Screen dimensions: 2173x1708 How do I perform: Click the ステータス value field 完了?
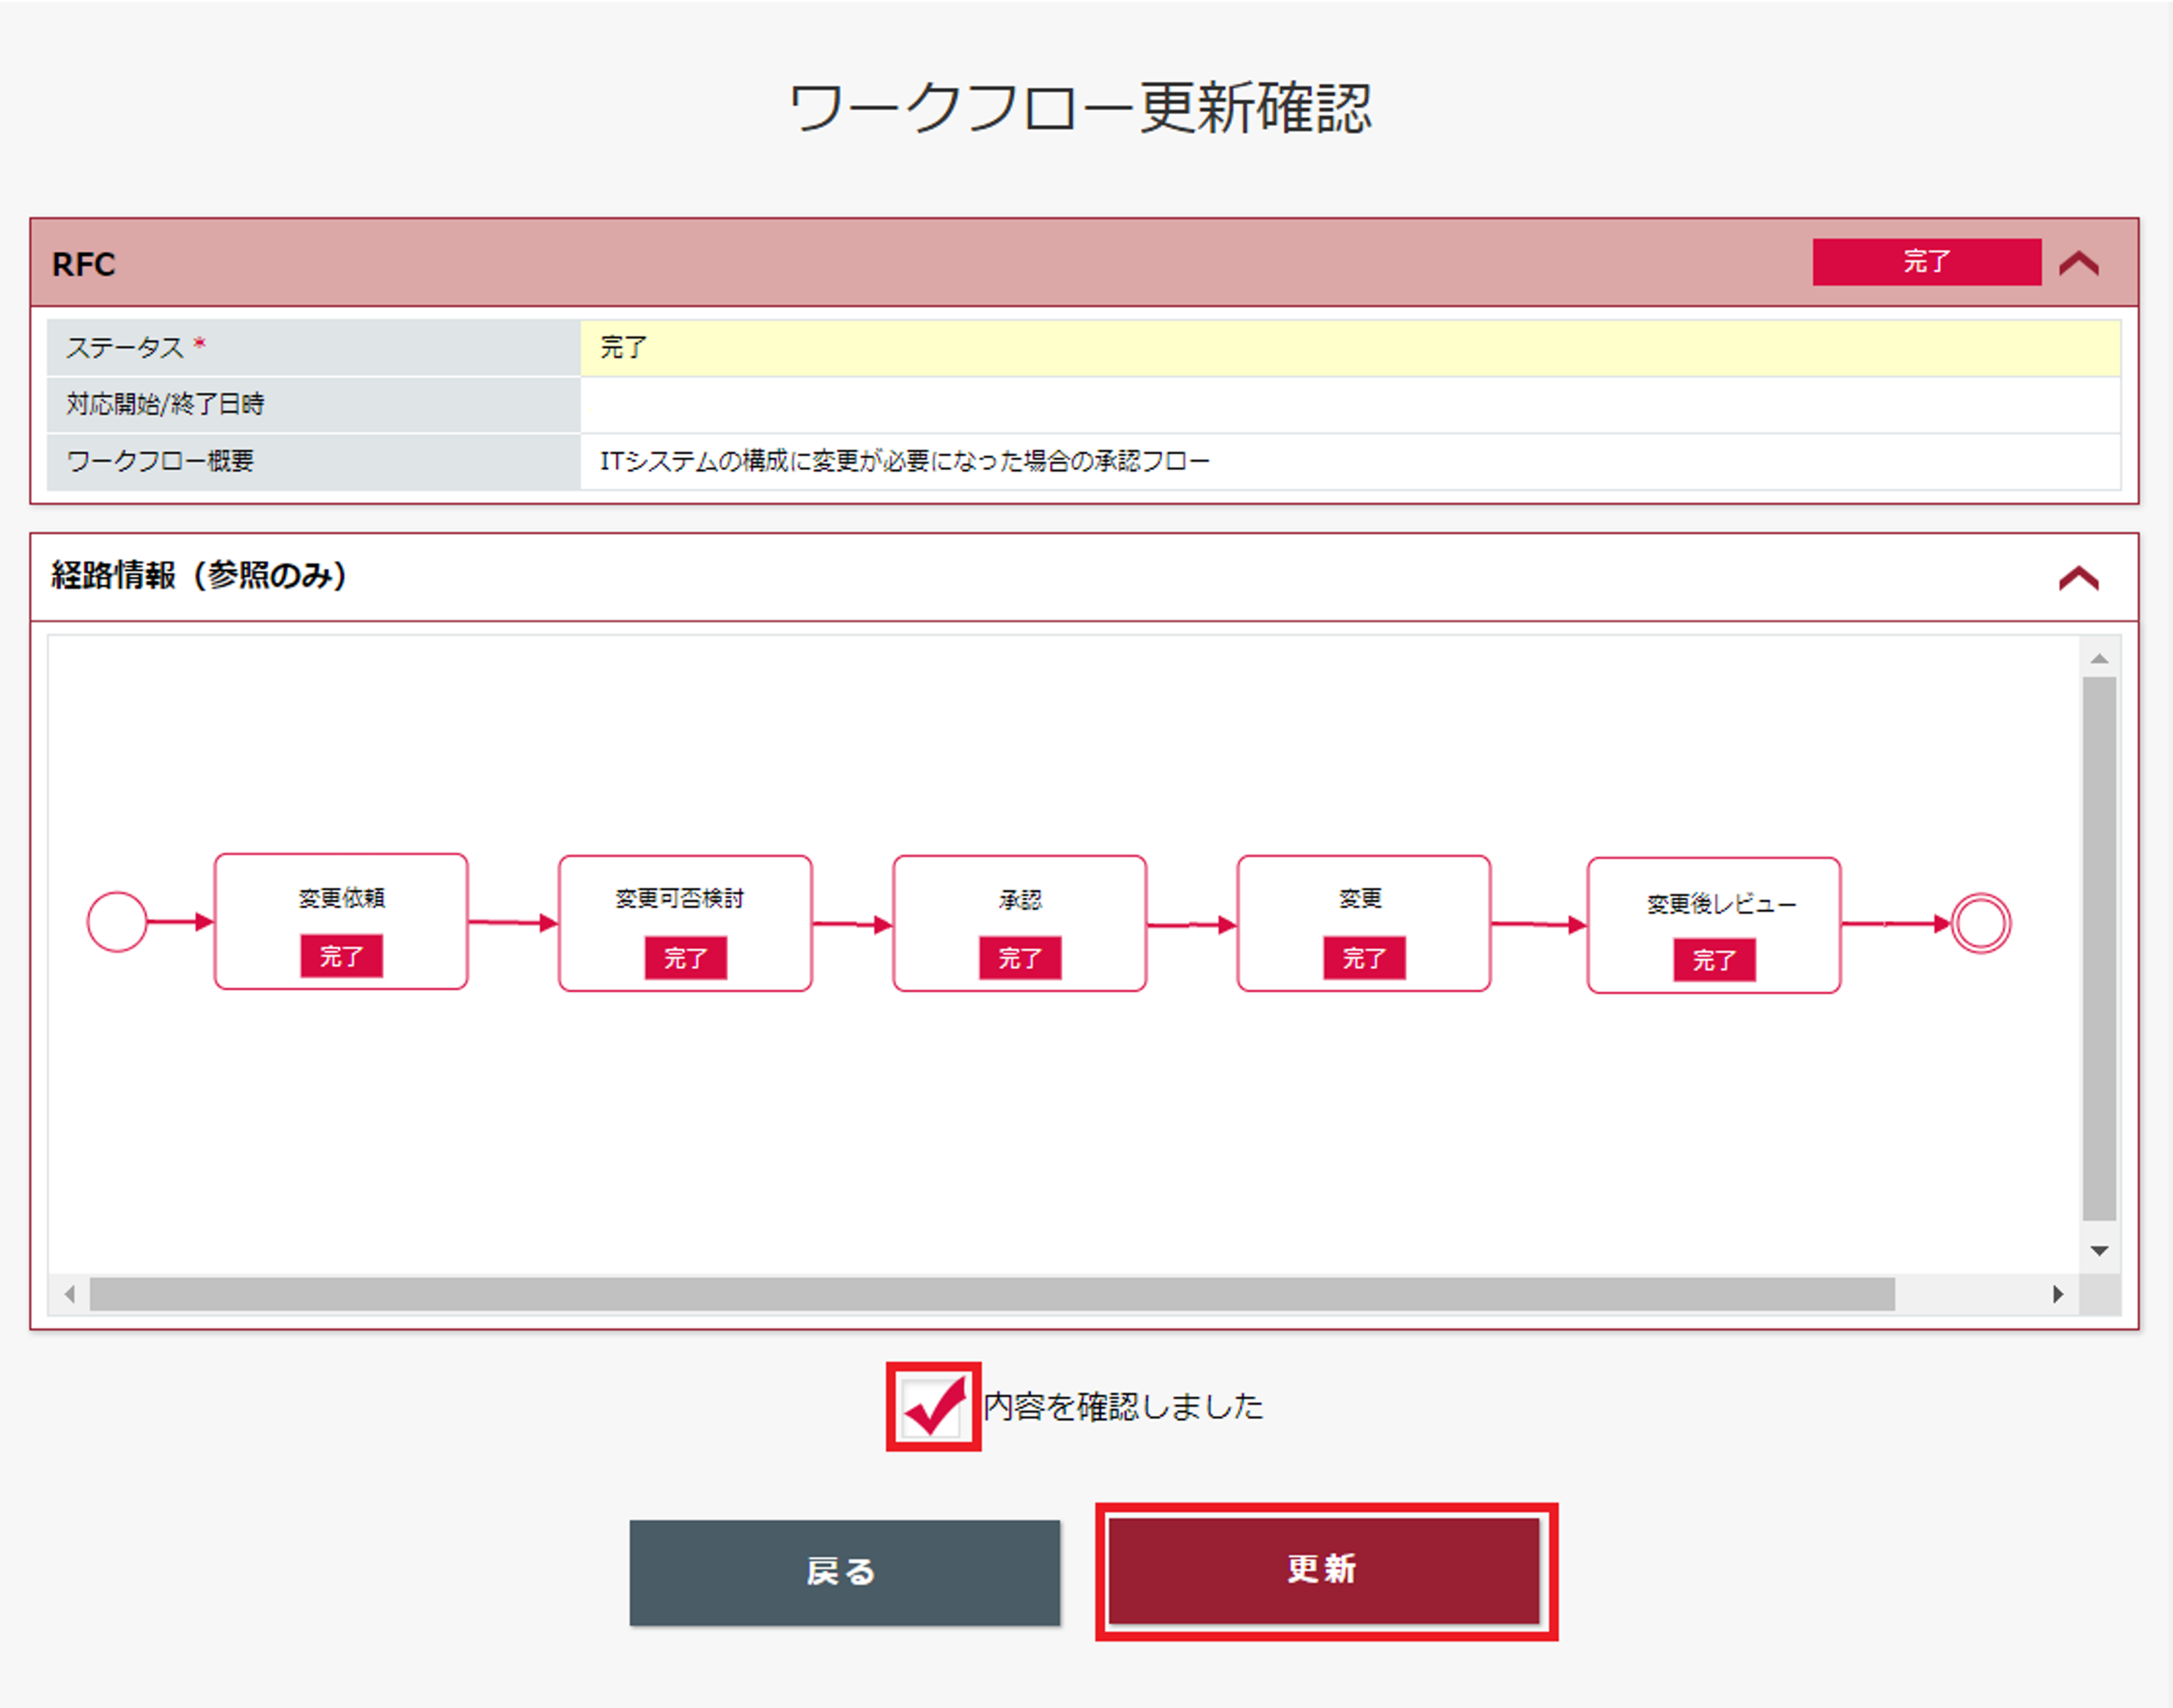(x=1350, y=348)
